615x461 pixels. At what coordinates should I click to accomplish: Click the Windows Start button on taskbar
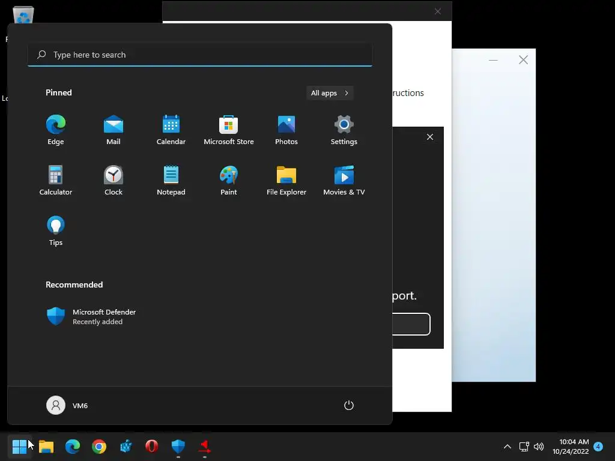pyautogui.click(x=20, y=447)
